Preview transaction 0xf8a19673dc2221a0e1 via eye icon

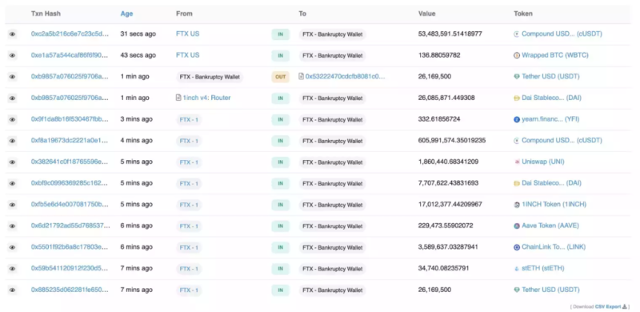[12, 141]
